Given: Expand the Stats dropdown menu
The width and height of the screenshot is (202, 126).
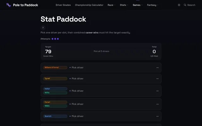Looking at the screenshot, I should (124, 5).
